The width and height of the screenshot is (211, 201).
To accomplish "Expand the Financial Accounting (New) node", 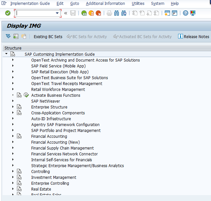I will pos(13,142).
